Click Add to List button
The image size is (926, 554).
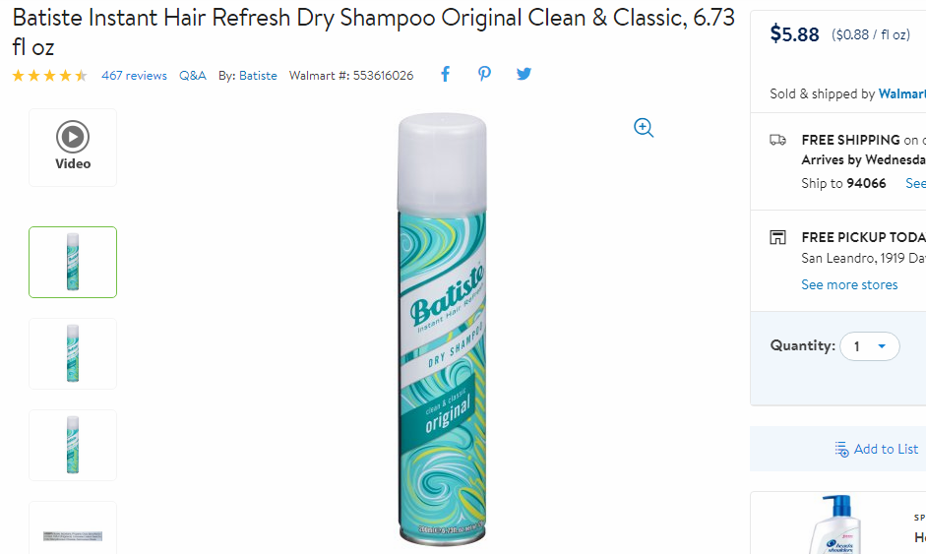pyautogui.click(x=877, y=449)
